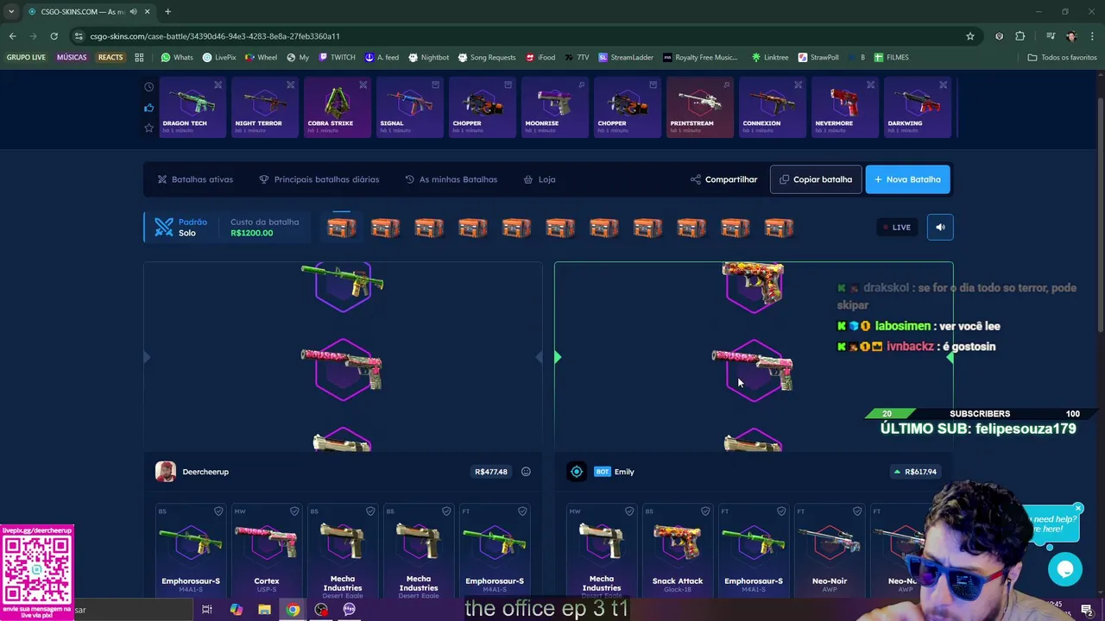1105x621 pixels.
Task: Click the shield icon on Cortex card
Action: [294, 511]
